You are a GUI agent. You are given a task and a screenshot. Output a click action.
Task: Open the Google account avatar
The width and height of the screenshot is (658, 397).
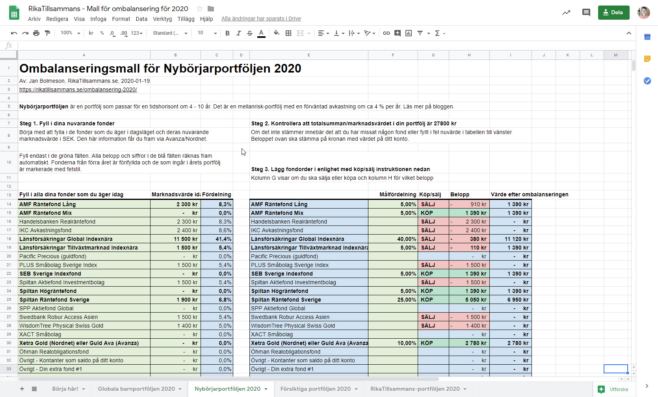pos(644,13)
